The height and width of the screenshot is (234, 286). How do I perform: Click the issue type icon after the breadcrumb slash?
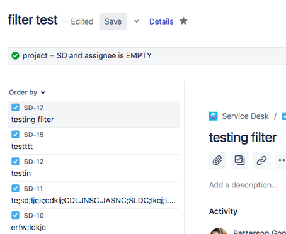click(284, 116)
